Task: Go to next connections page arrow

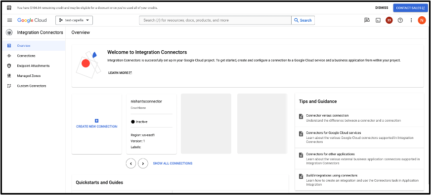Action: click(143, 163)
